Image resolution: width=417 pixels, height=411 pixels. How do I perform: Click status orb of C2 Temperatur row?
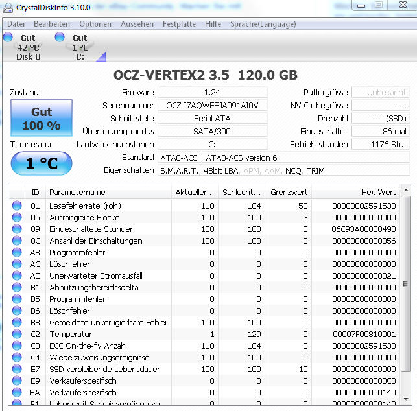coord(17,334)
